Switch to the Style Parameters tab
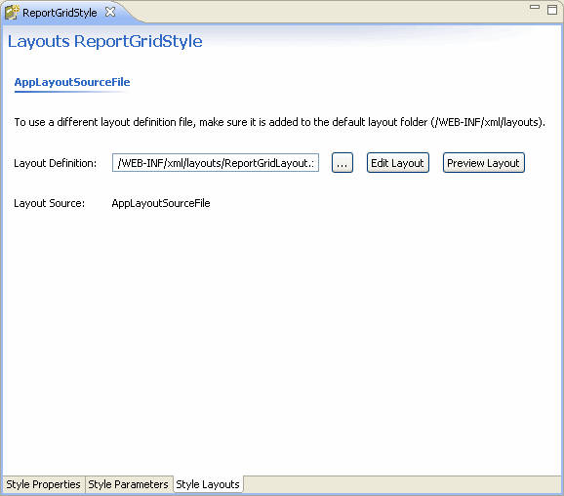The image size is (564, 496). pyautogui.click(x=128, y=484)
